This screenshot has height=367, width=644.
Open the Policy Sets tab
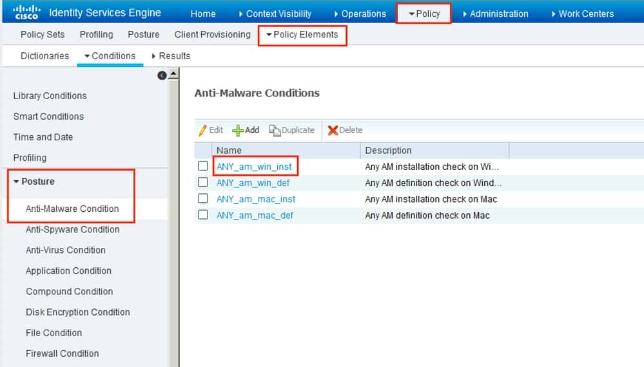point(43,35)
